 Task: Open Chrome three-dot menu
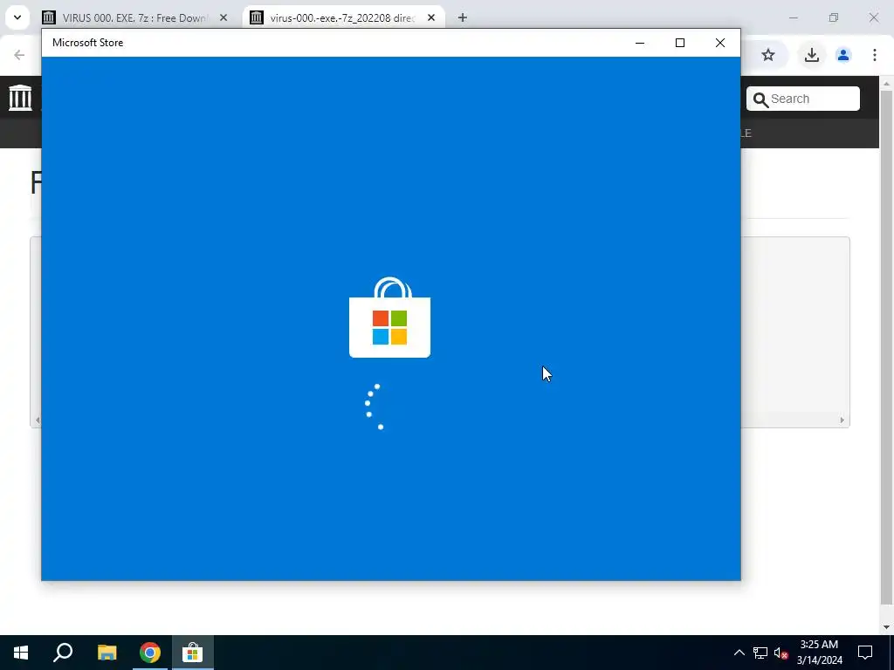(x=875, y=55)
